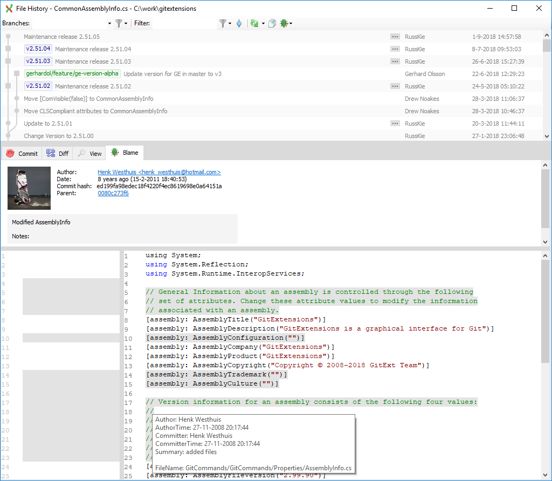
Task: Open the refresh button dropdown arrow
Action: 263,23
